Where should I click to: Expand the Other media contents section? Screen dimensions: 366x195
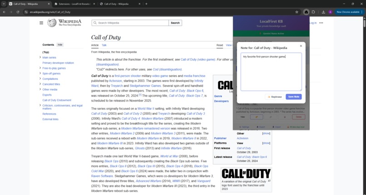(40, 89)
